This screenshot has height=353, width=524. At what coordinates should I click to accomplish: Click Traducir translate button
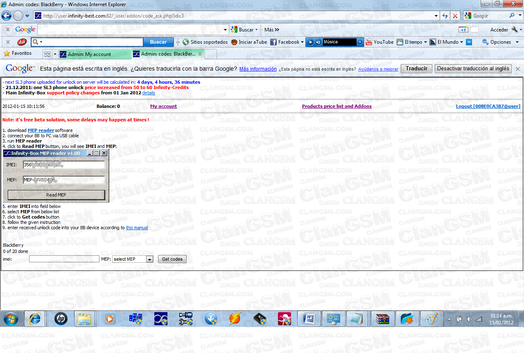point(416,69)
